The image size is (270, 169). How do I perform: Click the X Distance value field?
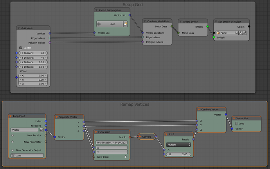[x=33, y=62]
